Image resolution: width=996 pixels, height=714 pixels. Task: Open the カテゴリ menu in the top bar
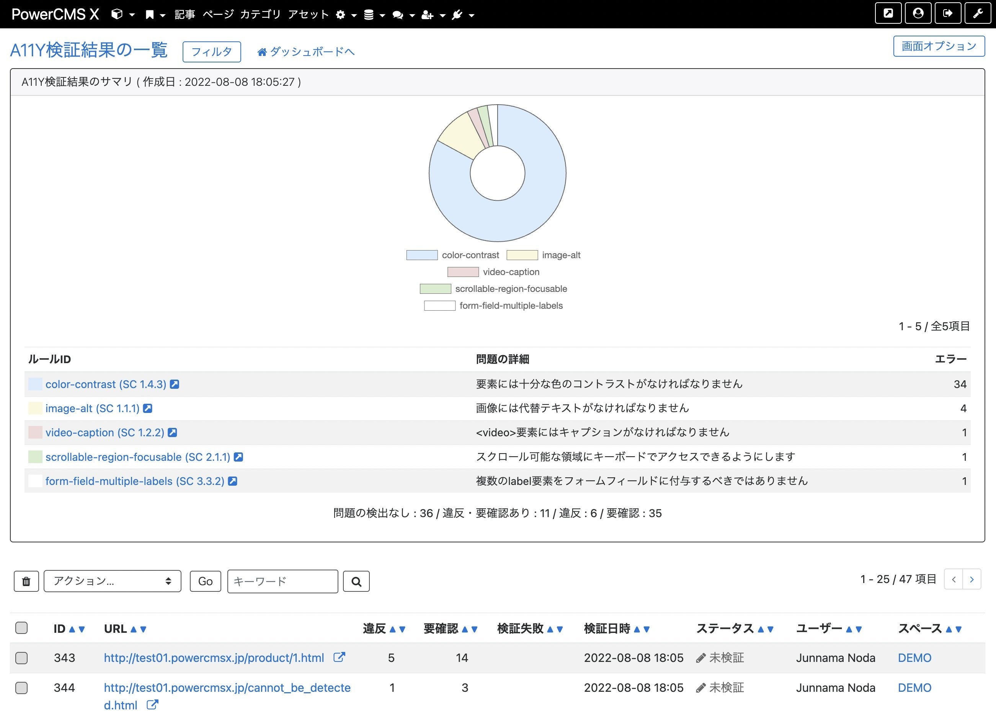260,15
